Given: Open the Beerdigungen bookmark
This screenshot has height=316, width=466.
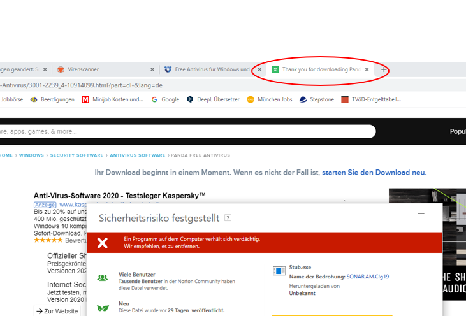Looking at the screenshot, I should tap(53, 99).
